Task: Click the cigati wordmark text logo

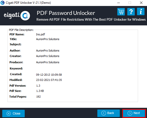Action: [12, 15]
